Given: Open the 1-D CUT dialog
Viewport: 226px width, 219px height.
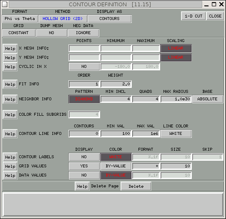Looking at the screenshot, I should coord(193,16).
